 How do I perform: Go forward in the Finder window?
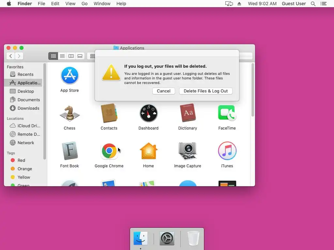[19, 56]
